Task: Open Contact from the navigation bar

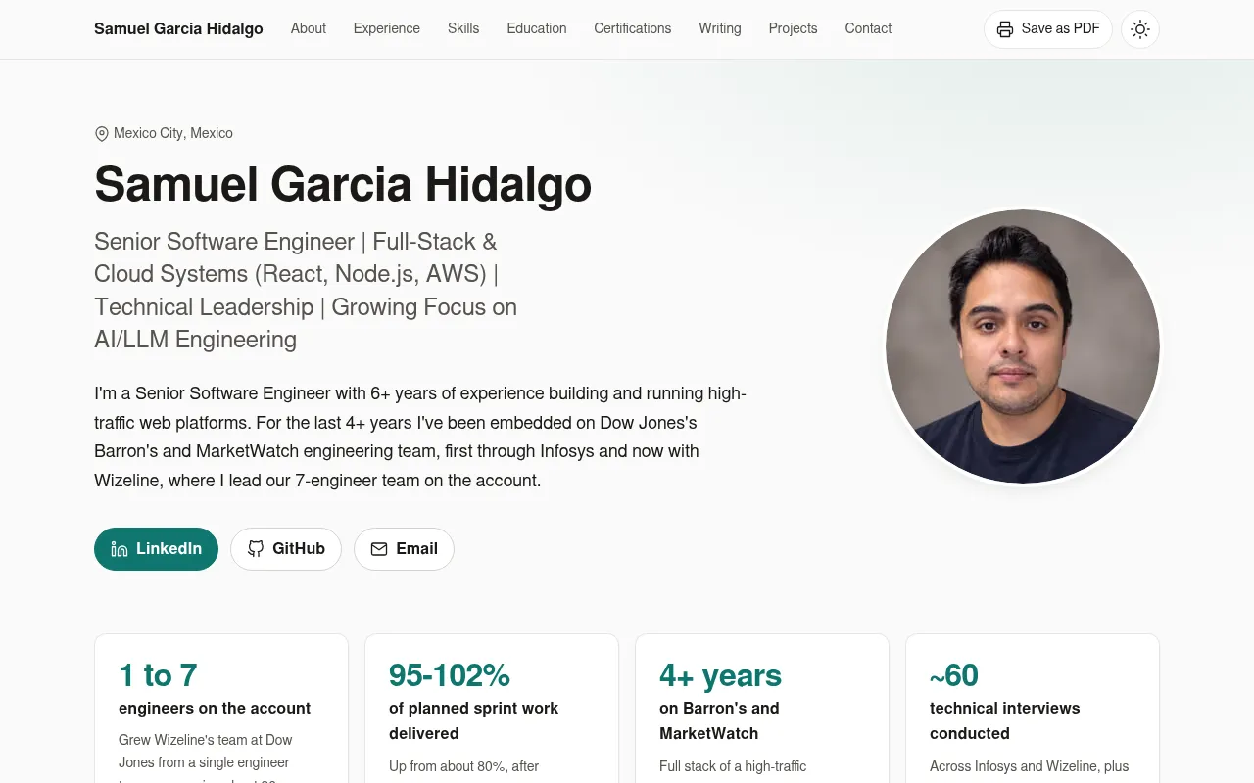Action: (x=868, y=28)
